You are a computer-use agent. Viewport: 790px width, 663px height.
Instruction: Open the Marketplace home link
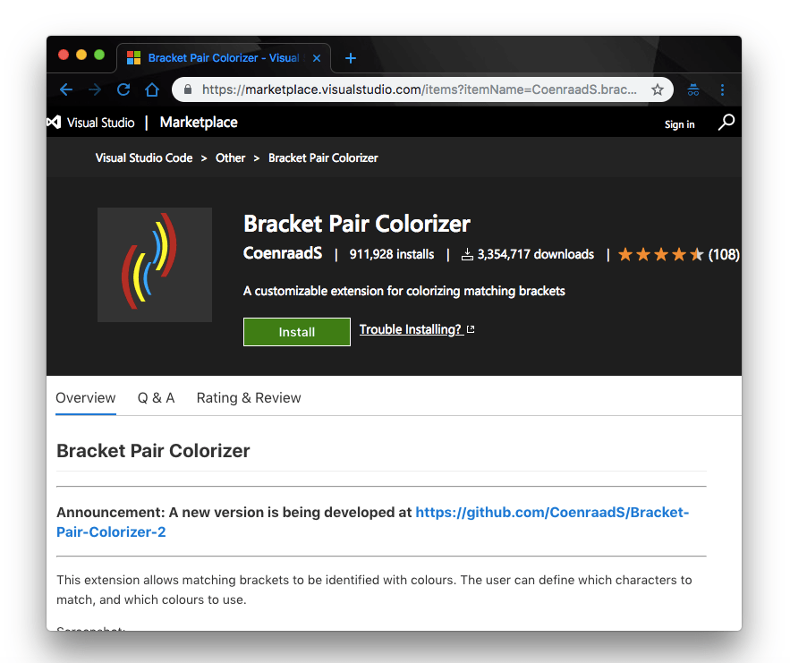click(x=199, y=123)
